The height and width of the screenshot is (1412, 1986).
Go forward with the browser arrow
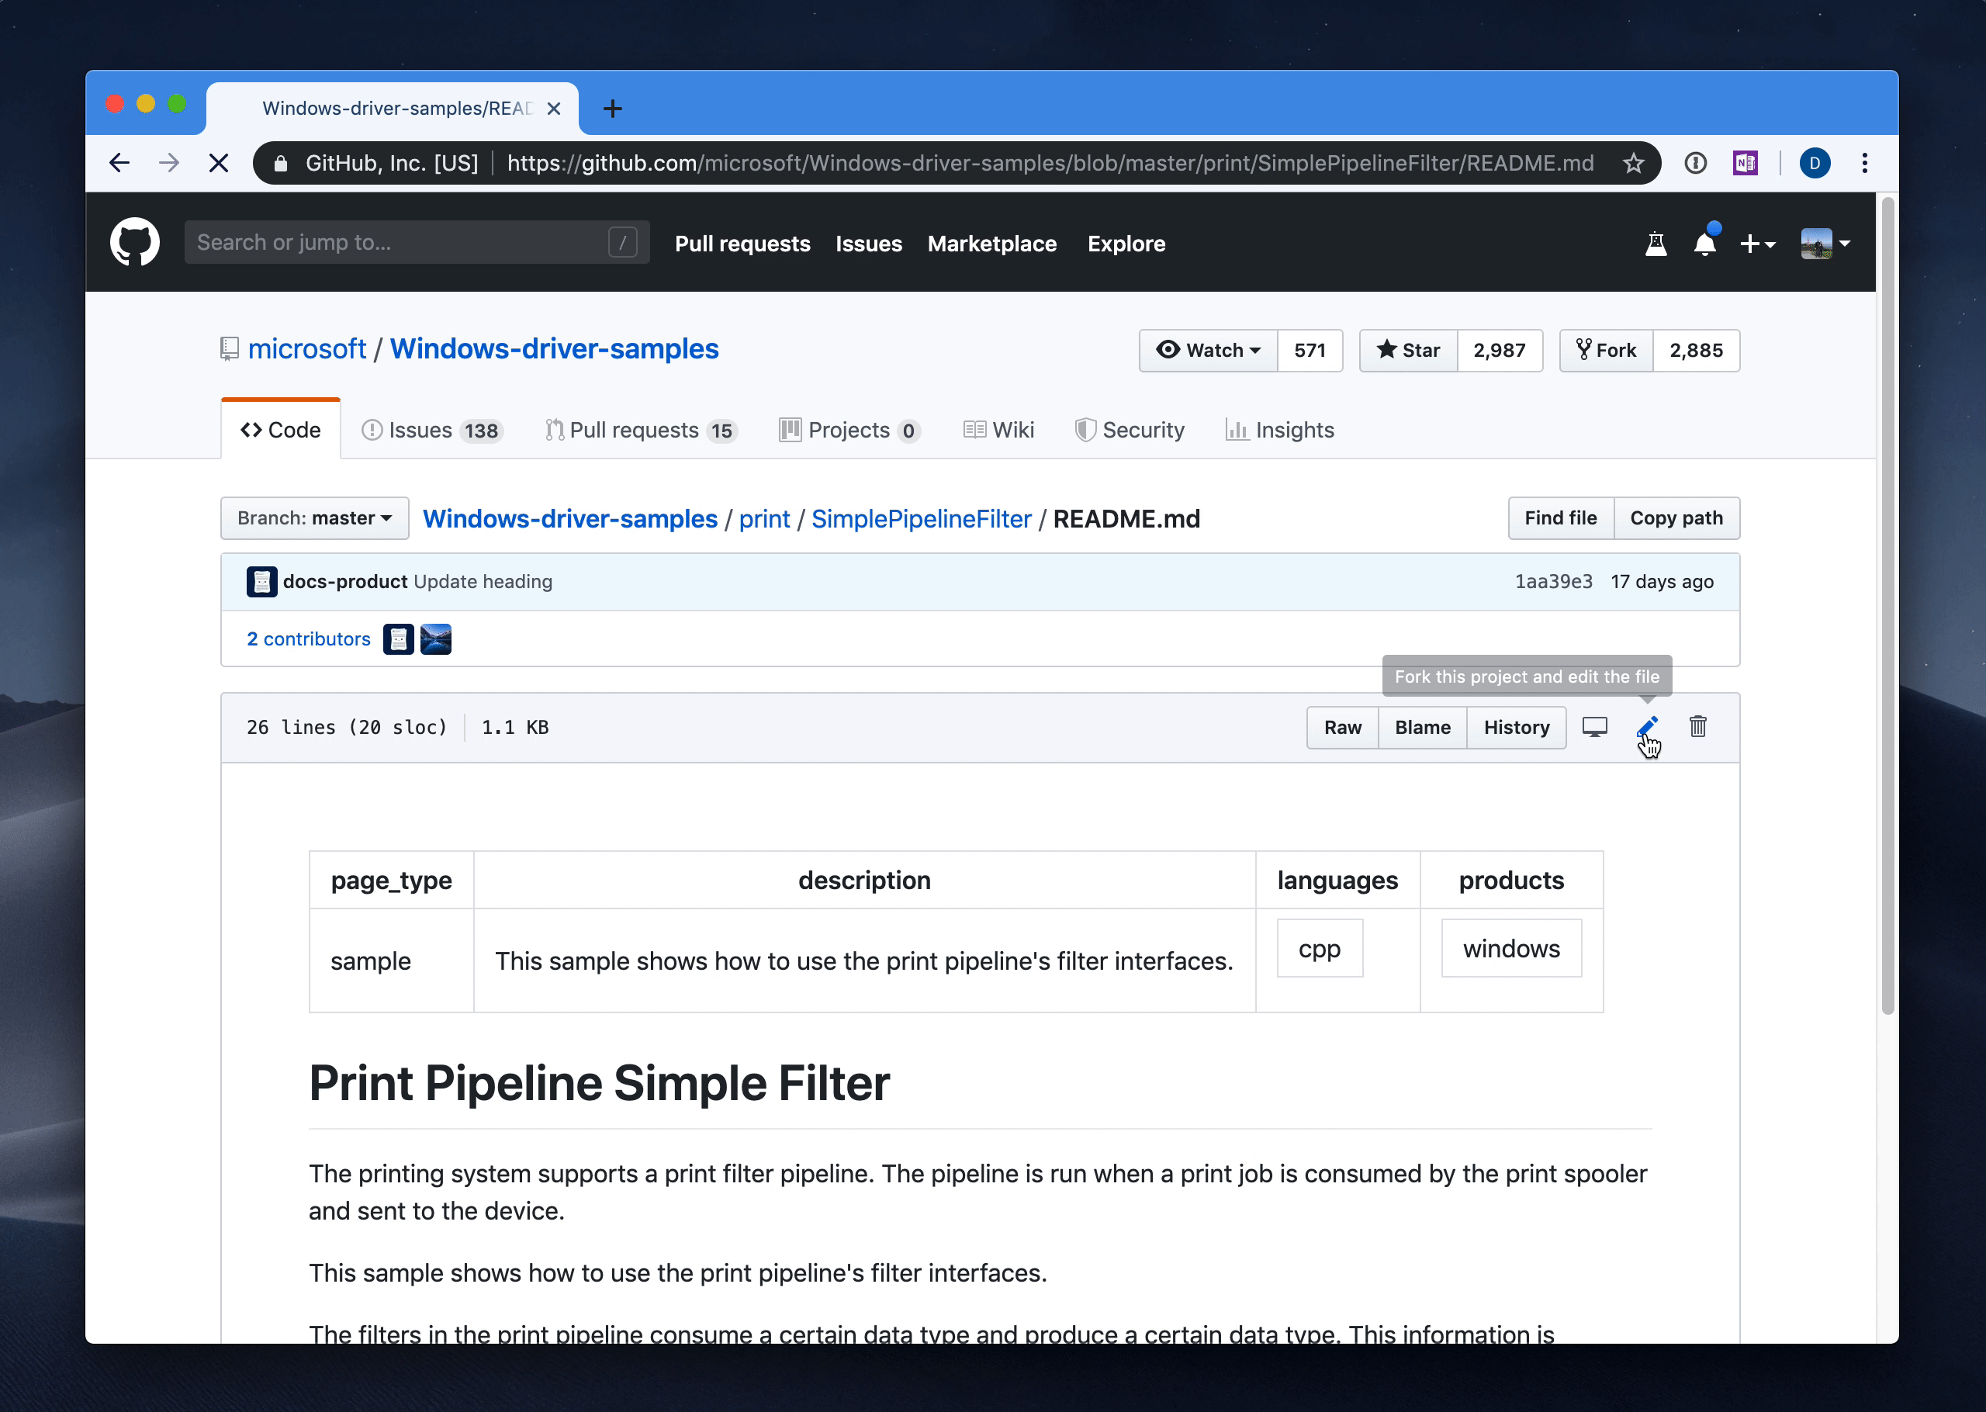pos(169,164)
